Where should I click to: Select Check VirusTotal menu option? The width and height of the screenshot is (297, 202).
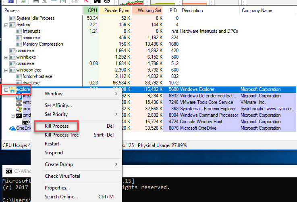tap(62, 176)
